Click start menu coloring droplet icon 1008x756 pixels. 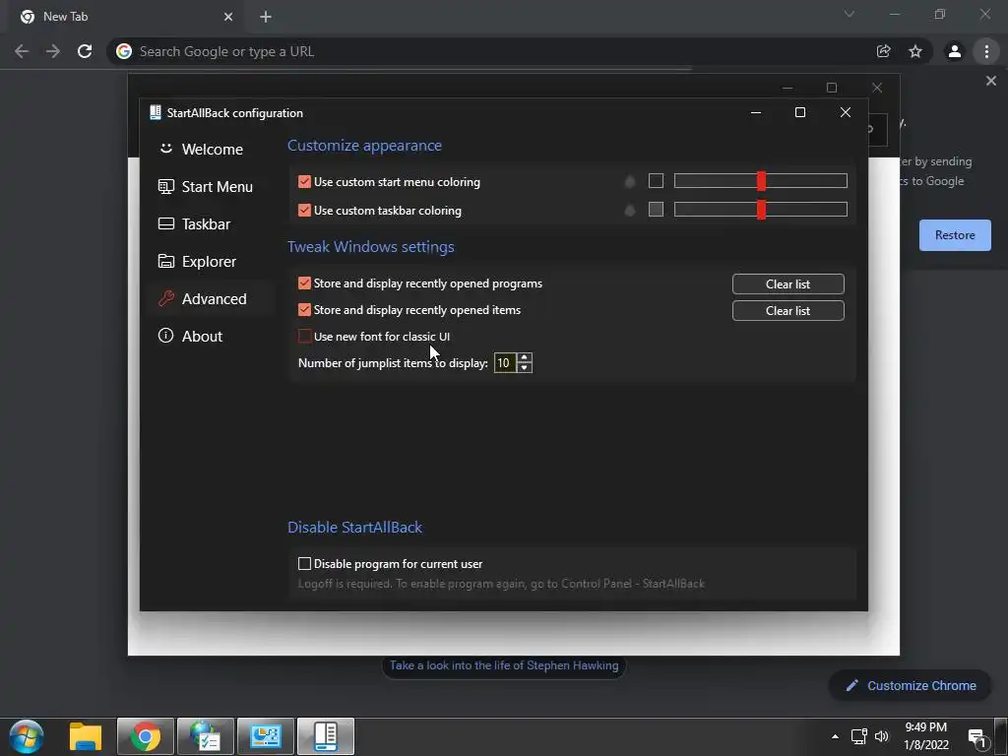pyautogui.click(x=630, y=182)
